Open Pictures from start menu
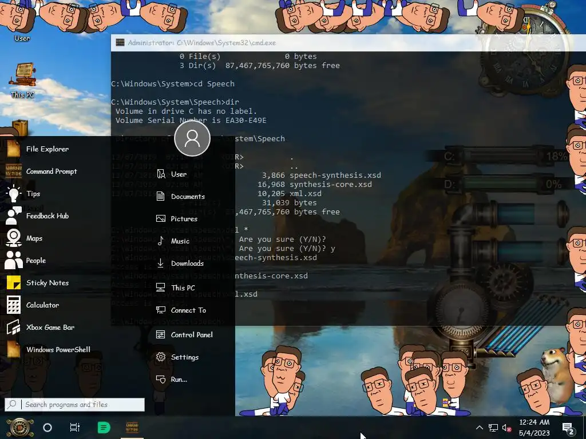 pyautogui.click(x=177, y=219)
